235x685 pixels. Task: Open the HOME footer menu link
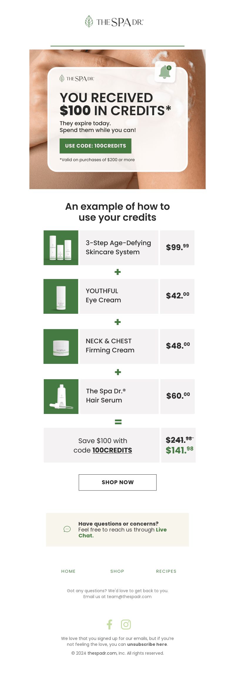click(x=68, y=571)
